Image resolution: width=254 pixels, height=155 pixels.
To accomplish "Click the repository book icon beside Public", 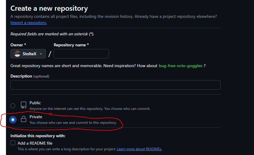I will (23, 105).
